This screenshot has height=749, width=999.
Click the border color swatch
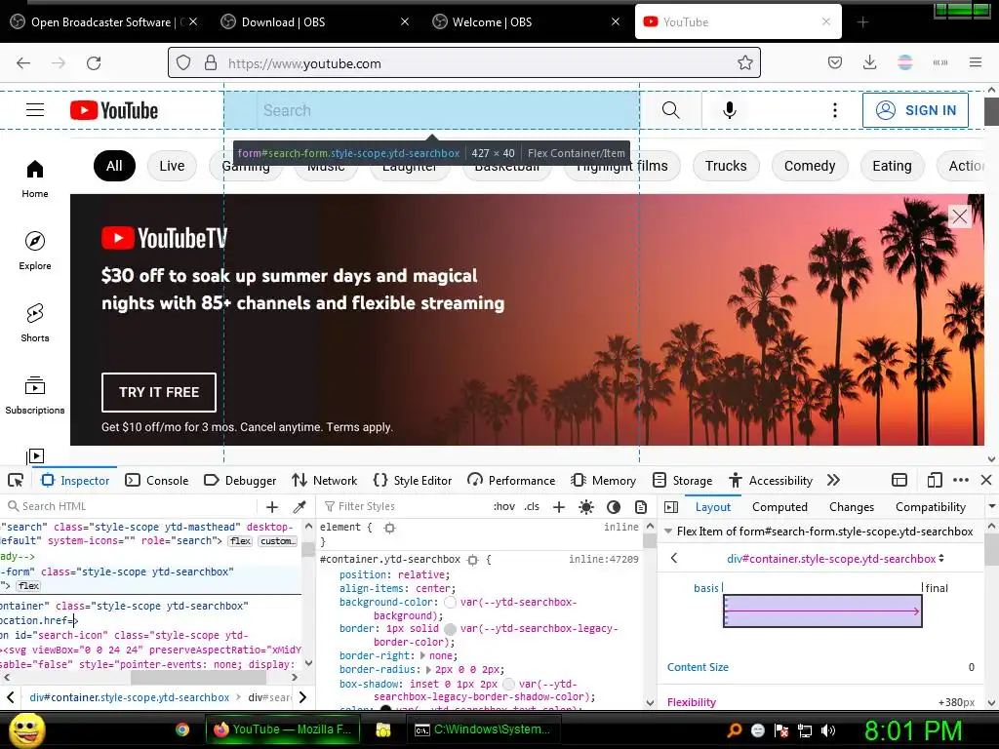click(x=450, y=629)
